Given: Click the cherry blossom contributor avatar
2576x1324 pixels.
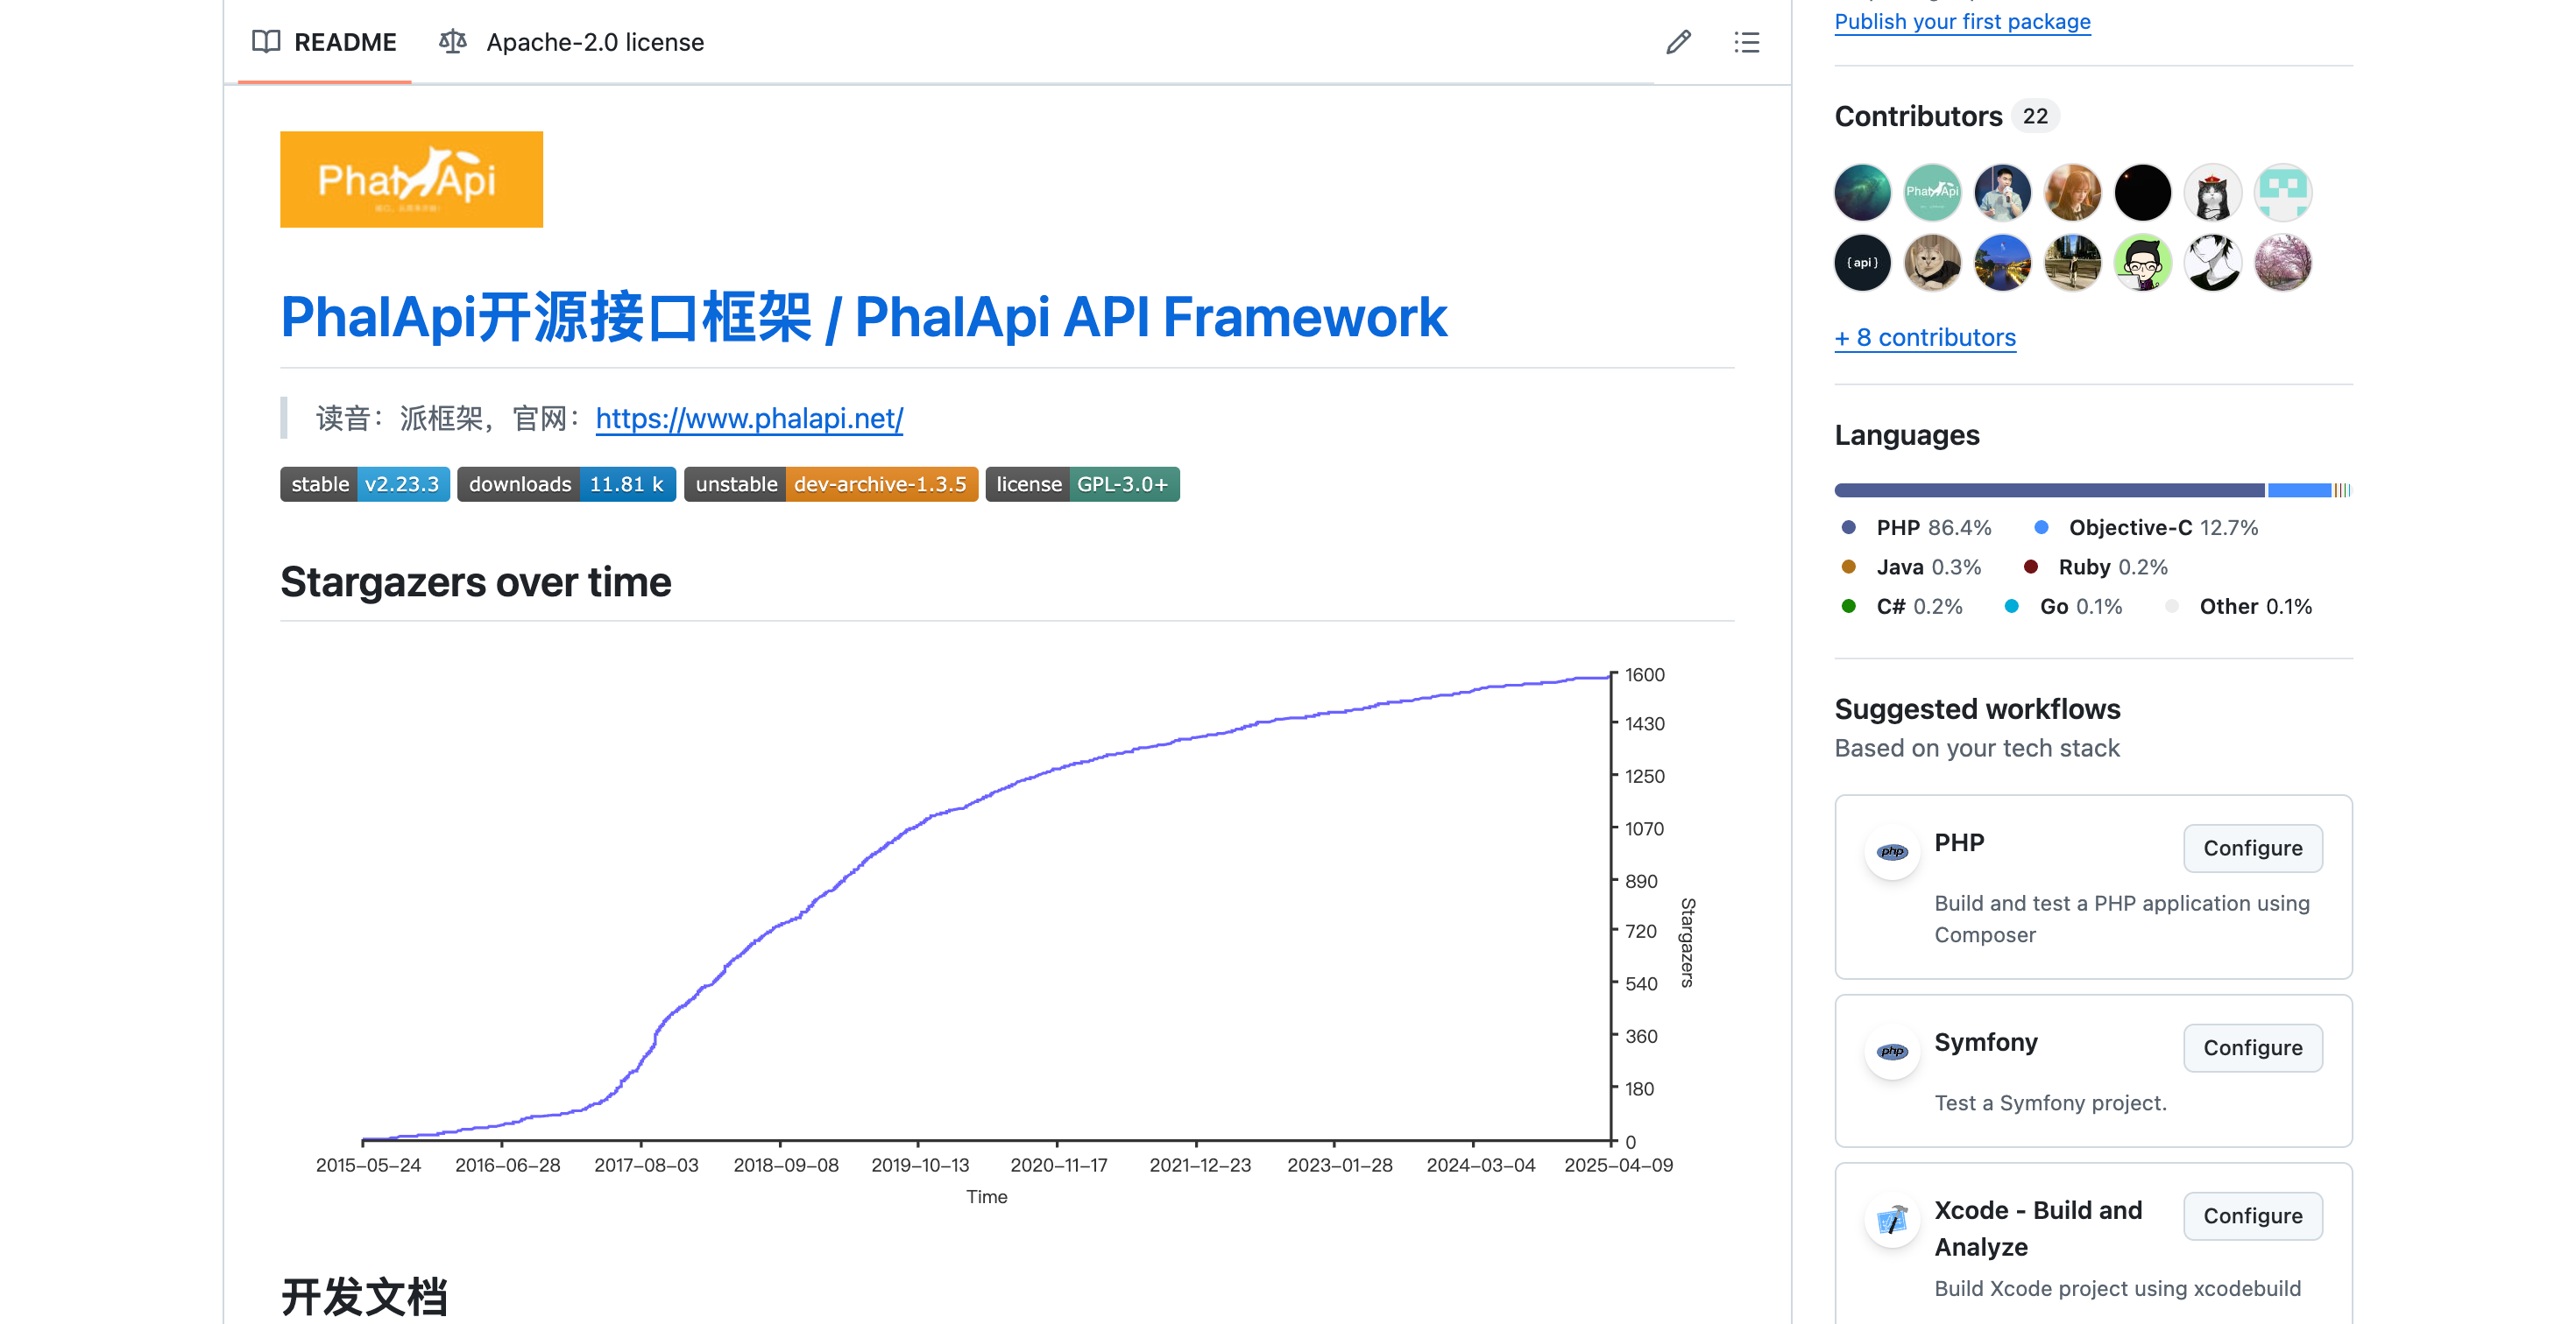Looking at the screenshot, I should 2281,263.
